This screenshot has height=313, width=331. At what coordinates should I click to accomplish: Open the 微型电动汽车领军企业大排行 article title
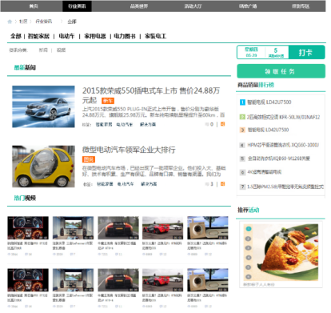(x=129, y=150)
